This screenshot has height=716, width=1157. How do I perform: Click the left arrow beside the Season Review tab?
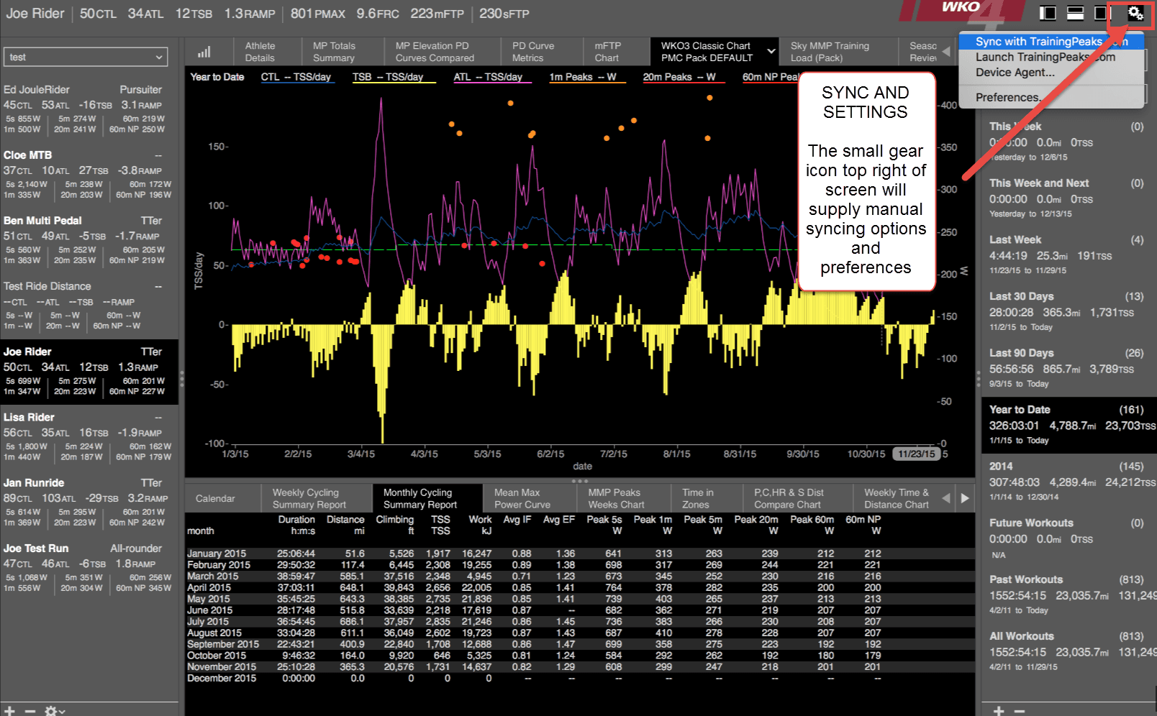pyautogui.click(x=946, y=52)
